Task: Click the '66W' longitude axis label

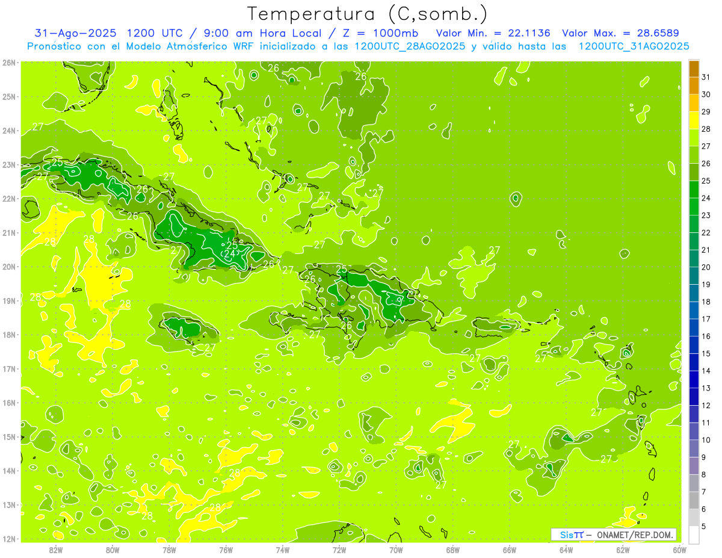Action: coord(510,550)
